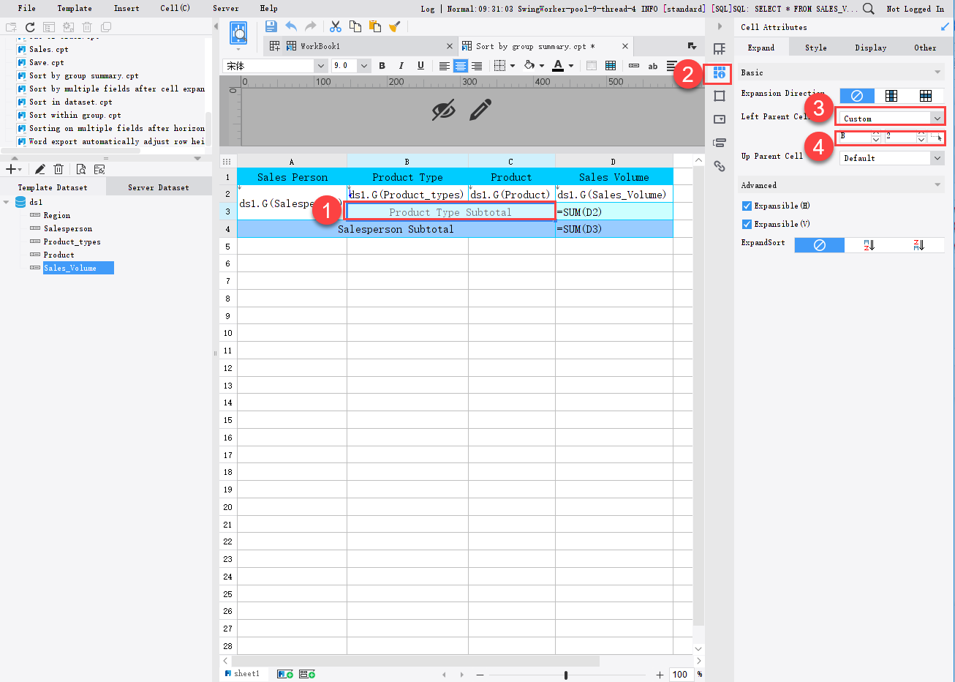Screen dimensions: 955x682
Task: Open the template preview button
Action: [x=238, y=33]
